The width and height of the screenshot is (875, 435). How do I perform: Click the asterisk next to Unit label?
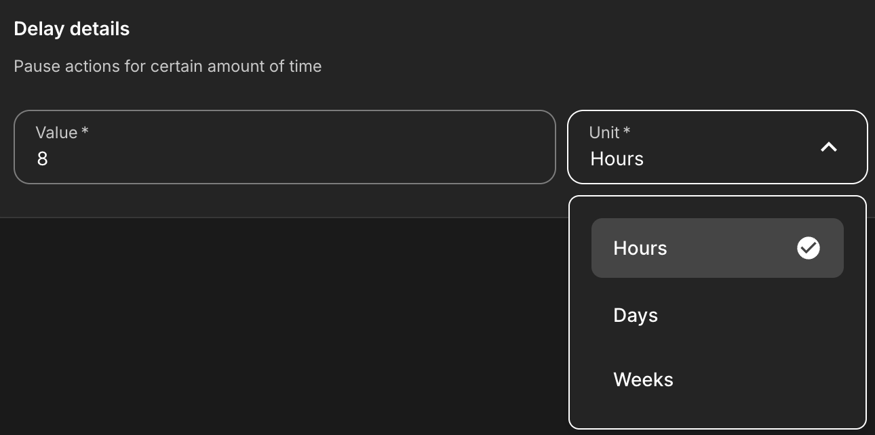point(627,131)
